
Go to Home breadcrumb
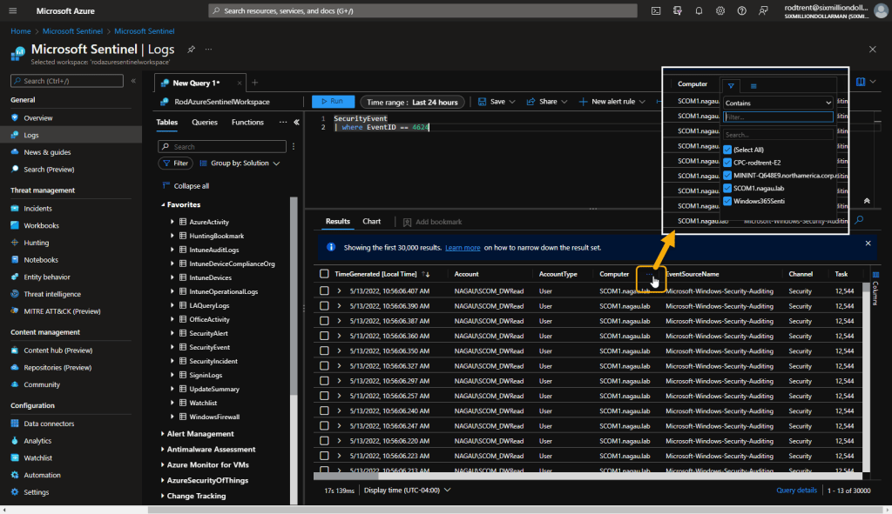tap(21, 31)
